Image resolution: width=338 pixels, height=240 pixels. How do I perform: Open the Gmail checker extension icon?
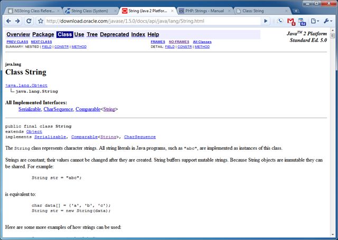291,21
